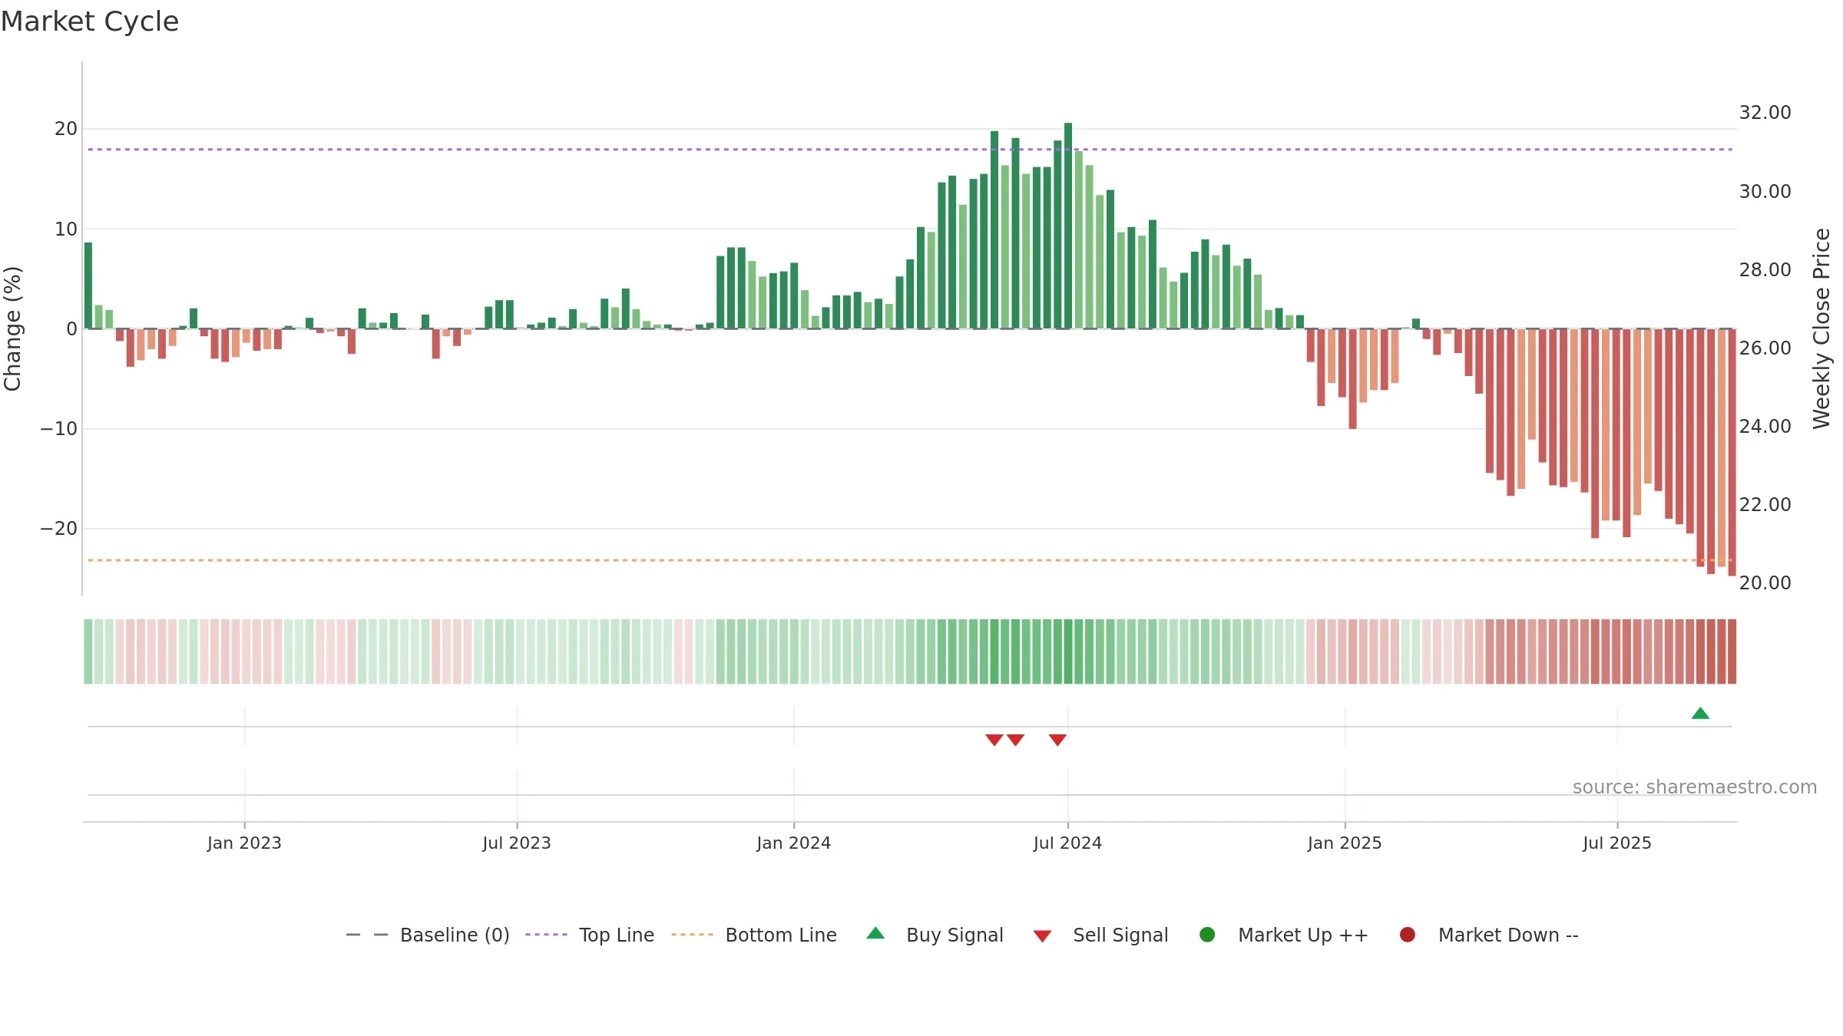This screenshot has width=1843, height=1036.
Task: Click the Jul 2025 axis label
Action: click(x=1617, y=843)
